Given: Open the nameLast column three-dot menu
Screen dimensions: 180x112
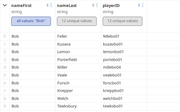Looking at the screenshot, I should [97, 5].
